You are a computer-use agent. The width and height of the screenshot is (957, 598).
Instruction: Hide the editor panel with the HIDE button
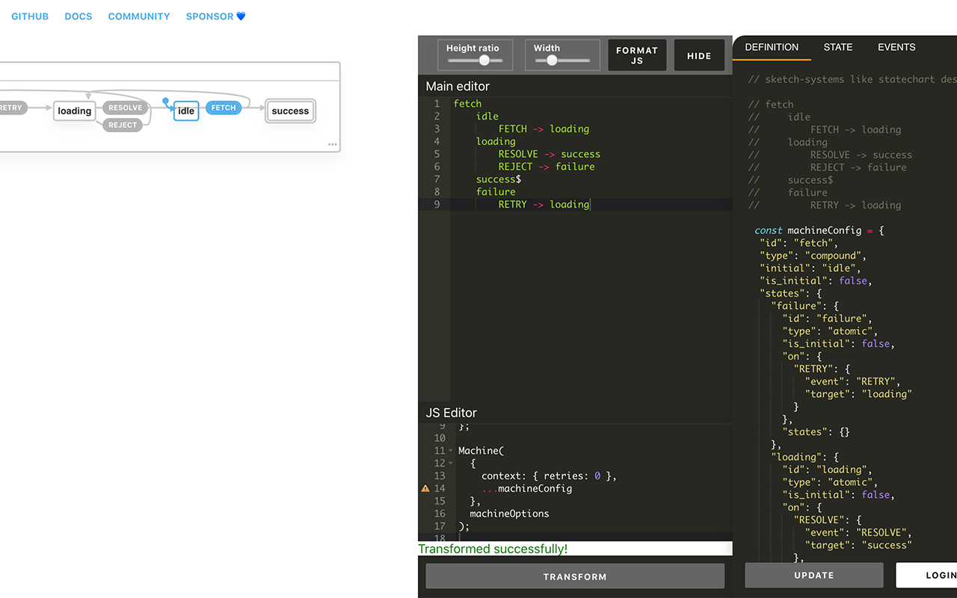pos(698,55)
